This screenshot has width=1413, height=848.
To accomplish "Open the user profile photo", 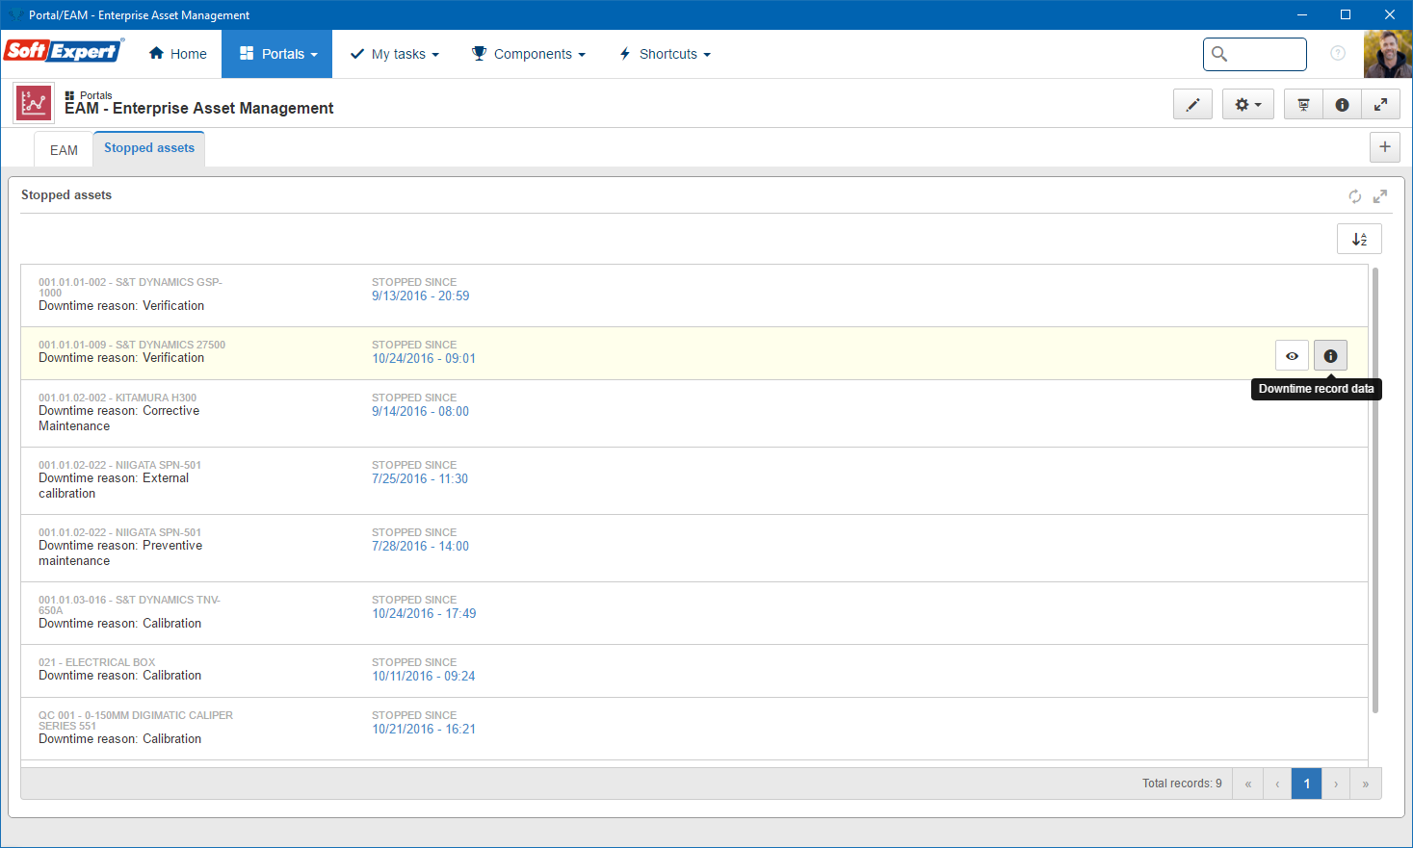I will point(1388,54).
